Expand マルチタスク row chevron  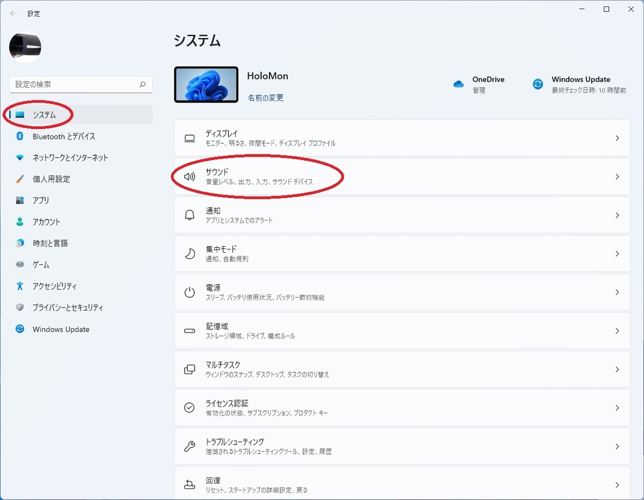point(617,370)
